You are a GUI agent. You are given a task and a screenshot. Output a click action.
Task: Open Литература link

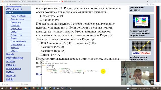pyautogui.click(x=16, y=35)
